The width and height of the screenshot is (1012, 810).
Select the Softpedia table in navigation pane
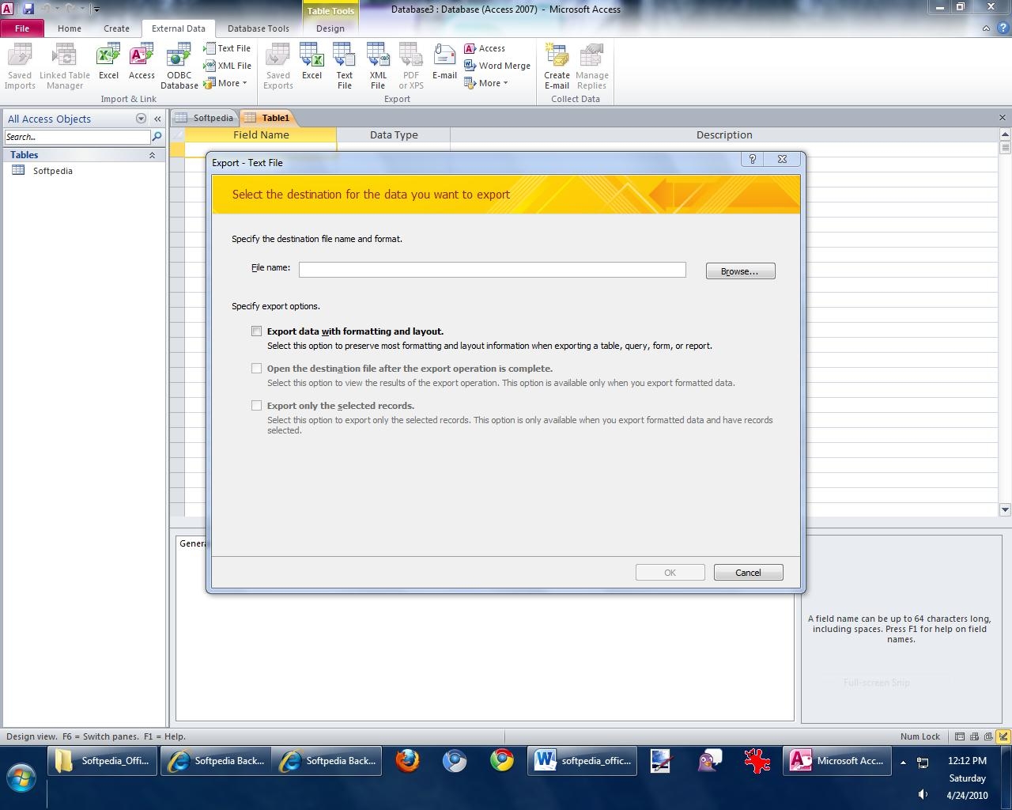pyautogui.click(x=52, y=171)
